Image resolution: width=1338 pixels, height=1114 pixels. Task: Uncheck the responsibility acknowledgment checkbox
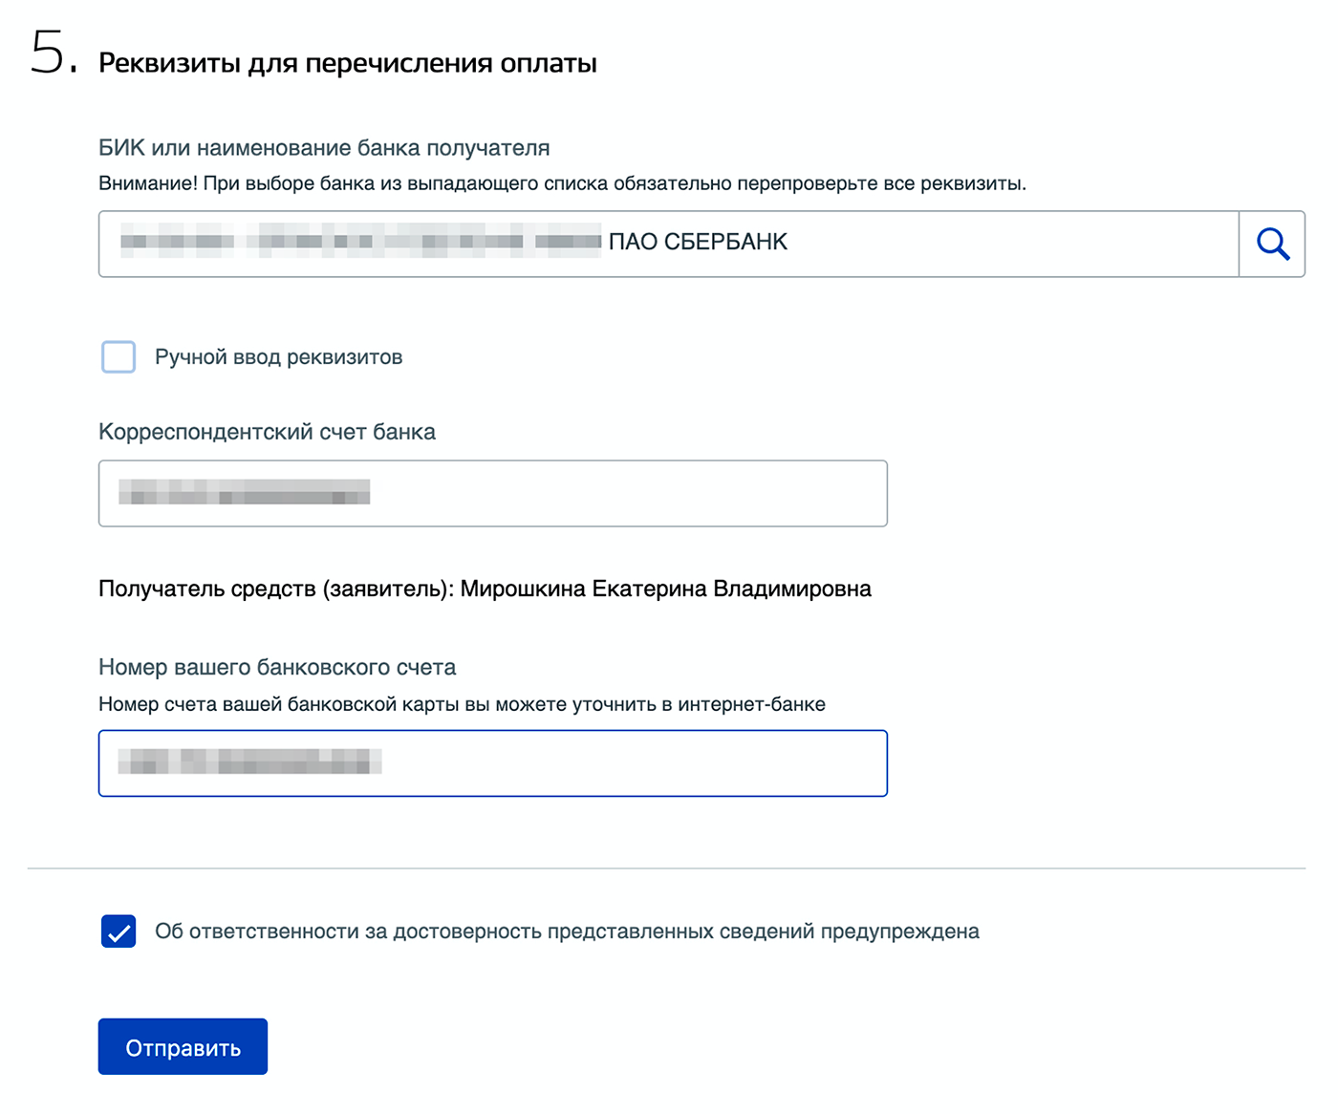(x=119, y=932)
